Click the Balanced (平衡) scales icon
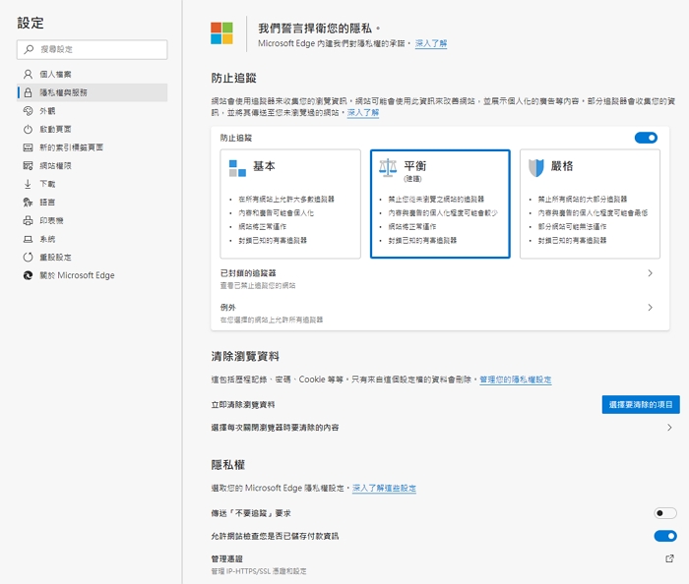The height and width of the screenshot is (584, 689). [x=388, y=168]
